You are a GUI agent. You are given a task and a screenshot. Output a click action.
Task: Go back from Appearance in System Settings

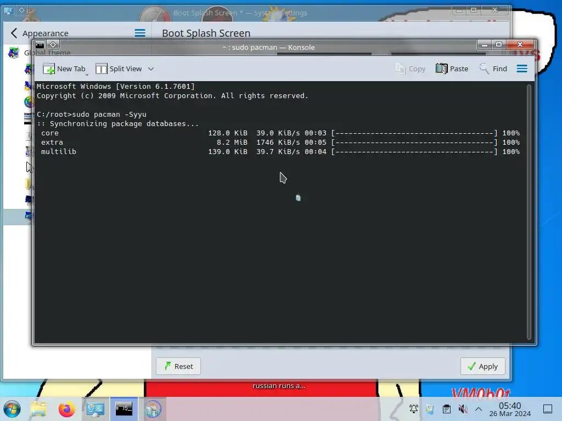tap(14, 33)
